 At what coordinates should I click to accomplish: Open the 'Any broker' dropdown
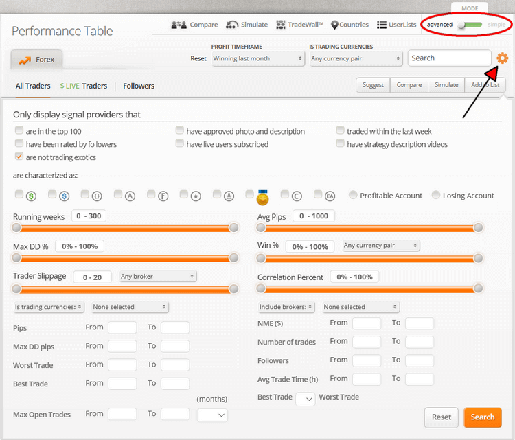(x=158, y=276)
